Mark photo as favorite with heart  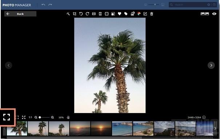coord(119,14)
